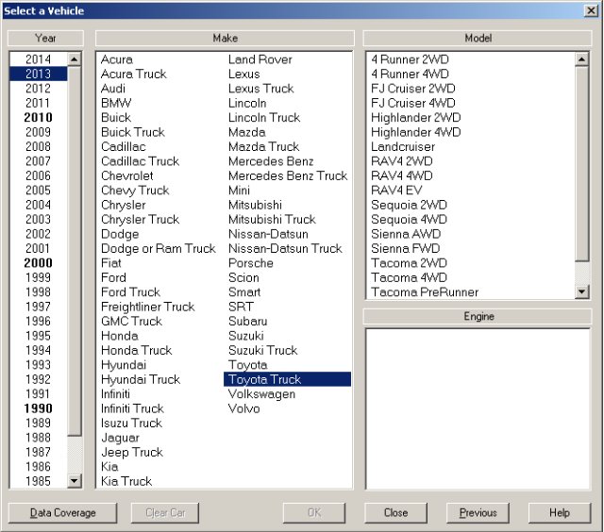Choose Mercedes Benz Truck make
Screen dimensions: 604x532
click(x=288, y=176)
